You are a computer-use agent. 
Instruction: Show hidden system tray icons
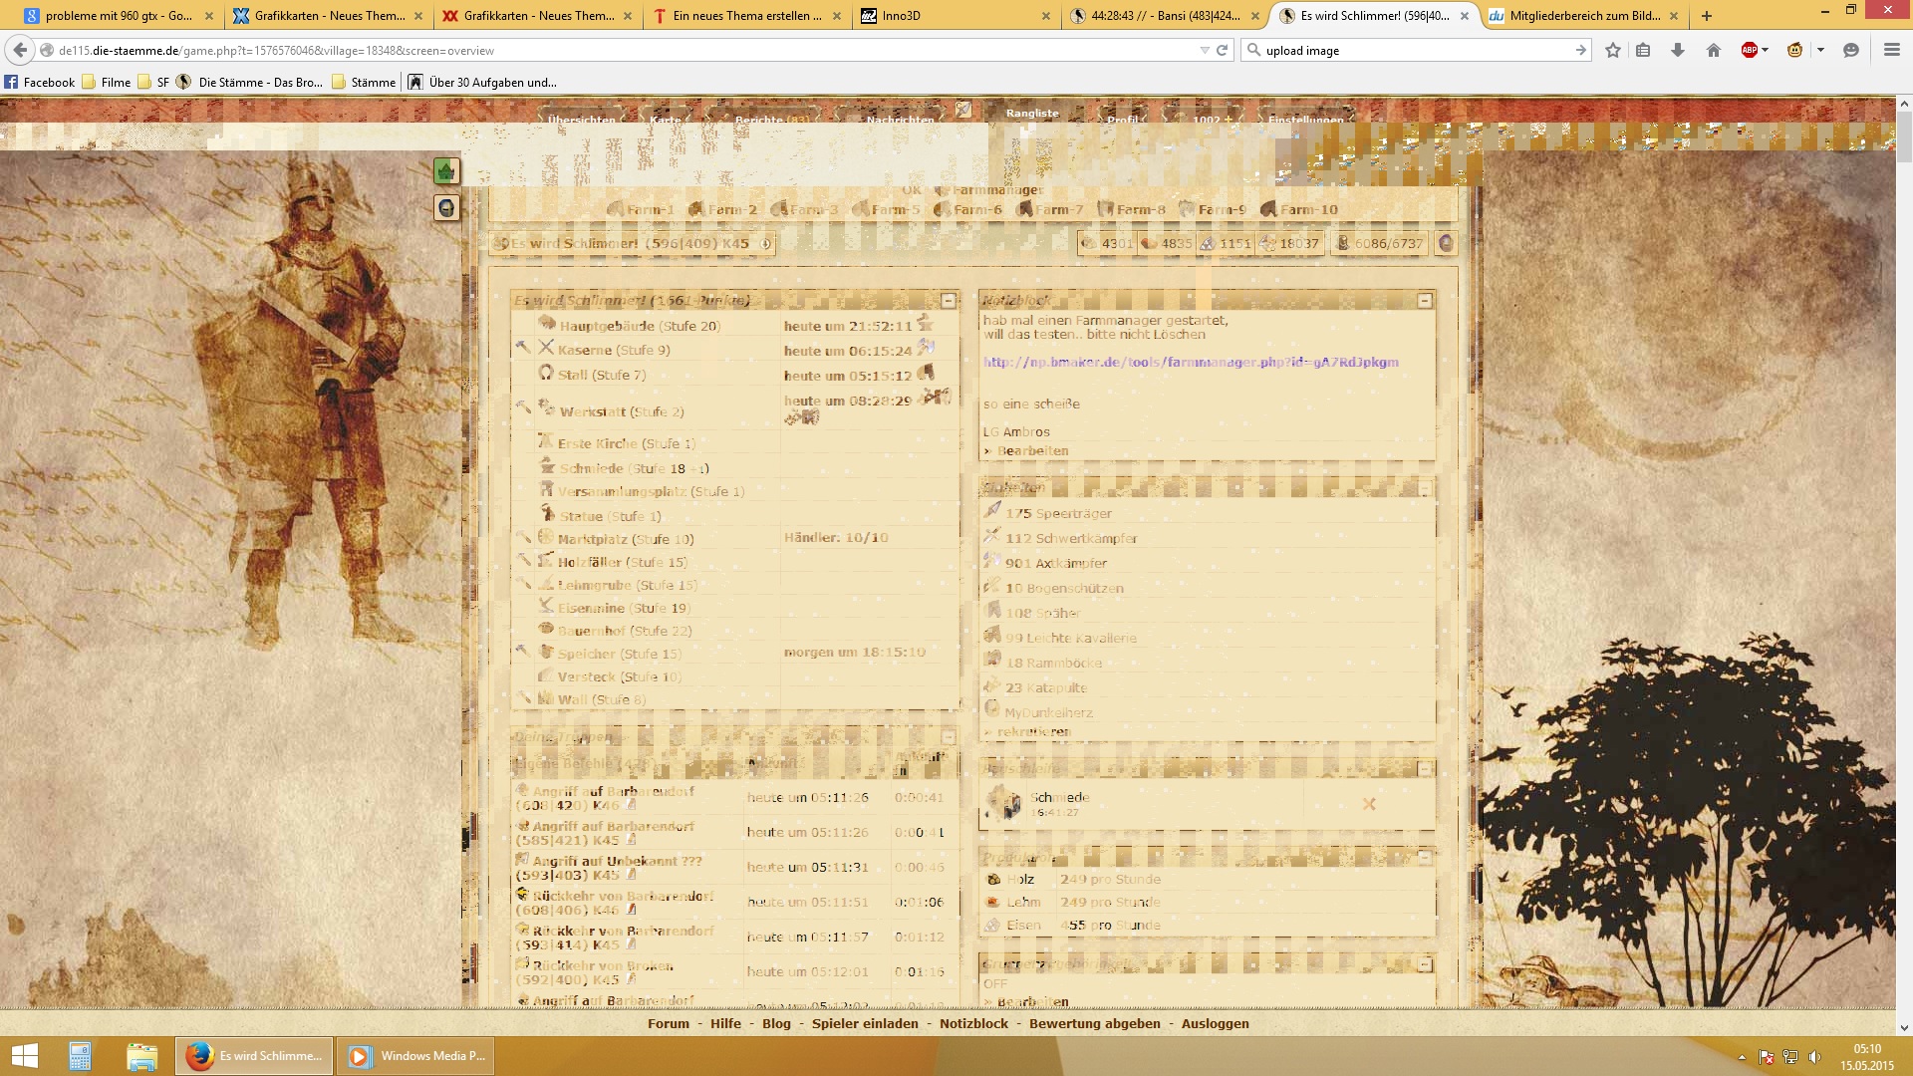[1742, 1057]
